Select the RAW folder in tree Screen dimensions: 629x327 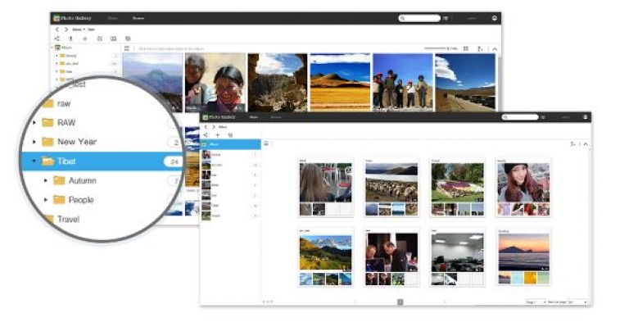[x=66, y=122]
